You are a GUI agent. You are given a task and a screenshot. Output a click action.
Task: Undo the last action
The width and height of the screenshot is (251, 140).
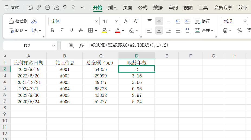[x=65, y=8]
